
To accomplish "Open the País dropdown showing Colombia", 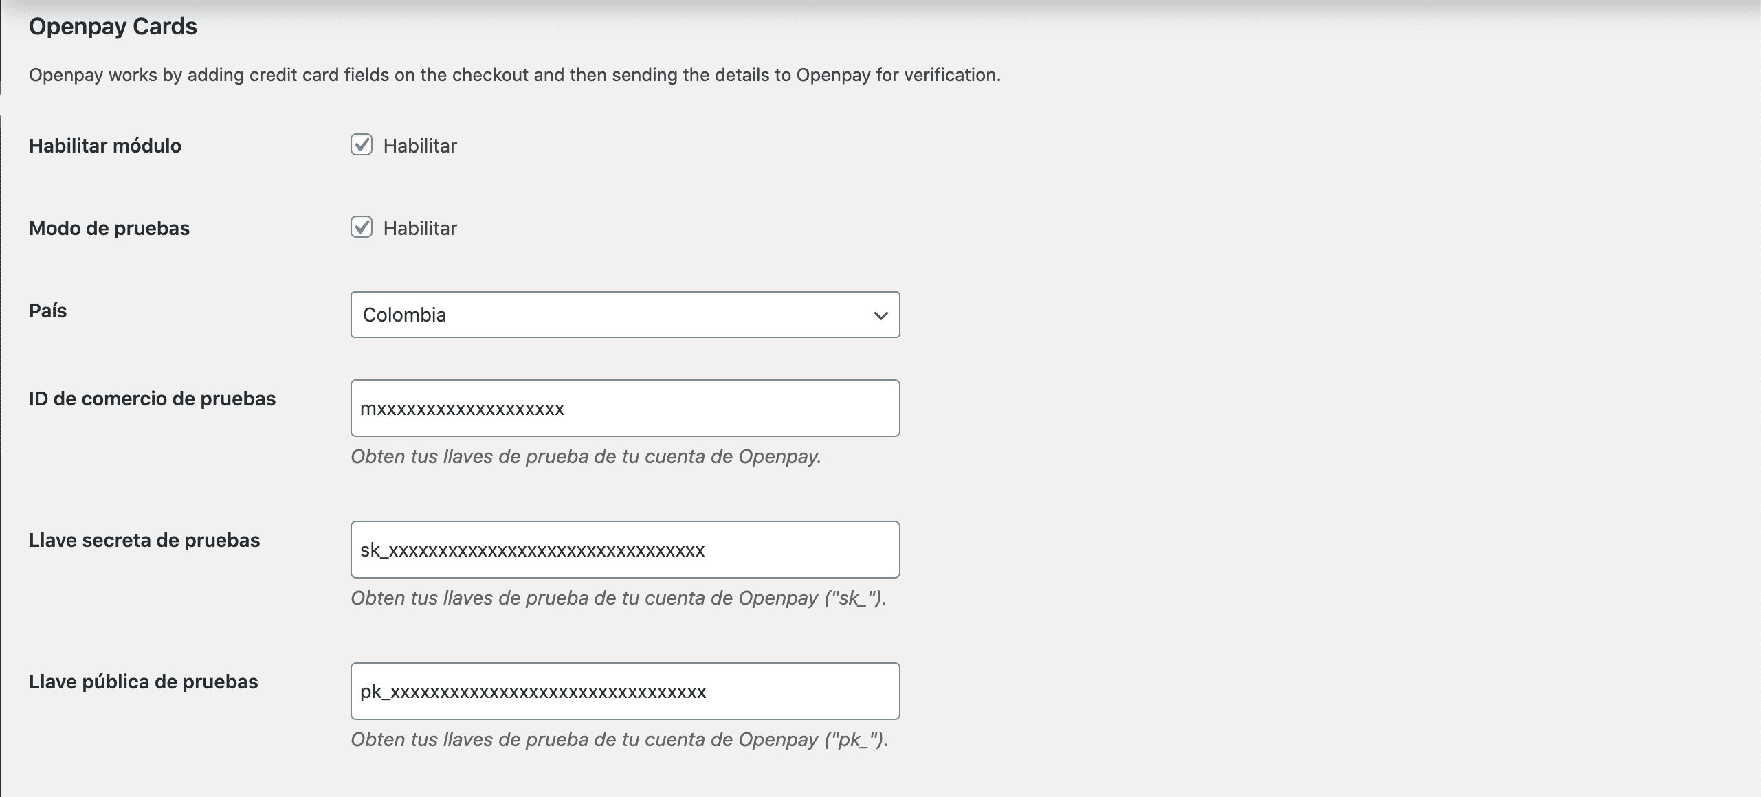I will 625,315.
